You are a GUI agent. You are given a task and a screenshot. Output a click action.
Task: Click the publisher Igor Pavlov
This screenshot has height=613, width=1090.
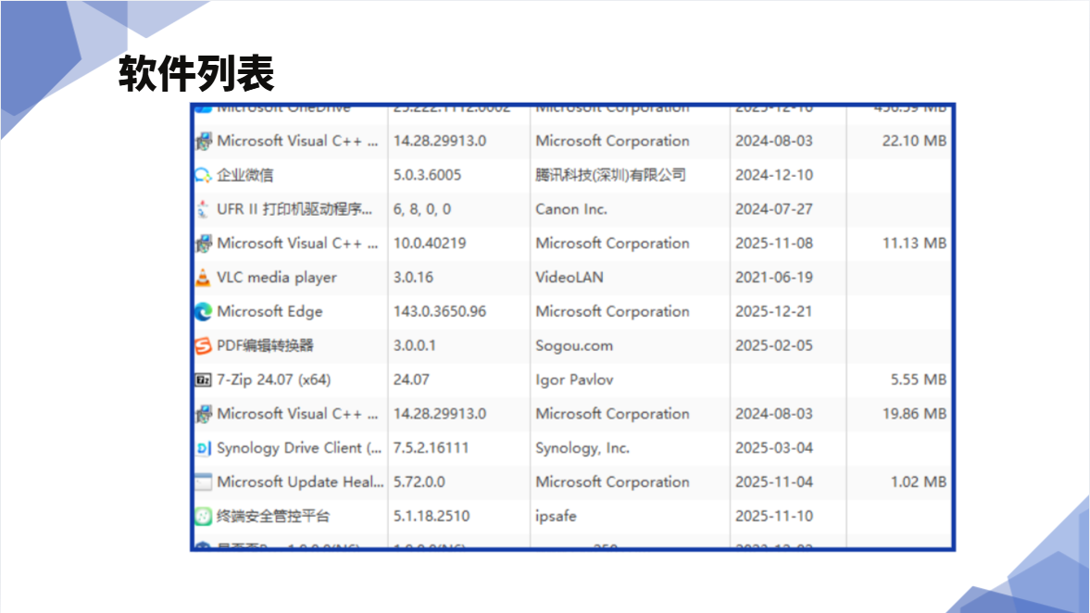click(x=574, y=380)
